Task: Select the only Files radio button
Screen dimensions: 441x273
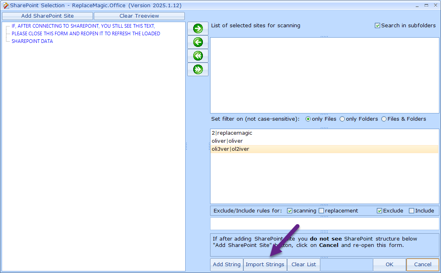Action: [x=308, y=119]
